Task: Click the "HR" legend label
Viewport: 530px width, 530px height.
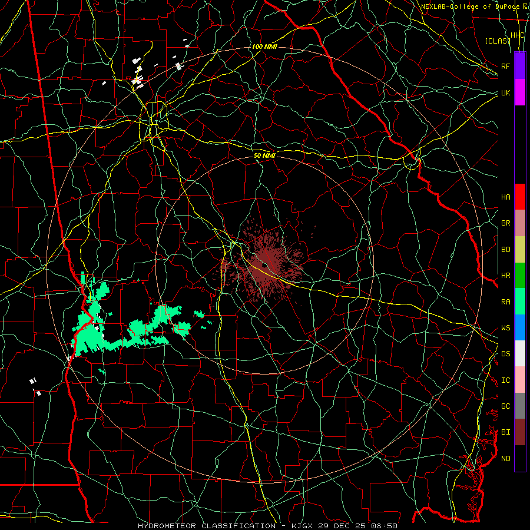Action: click(505, 276)
